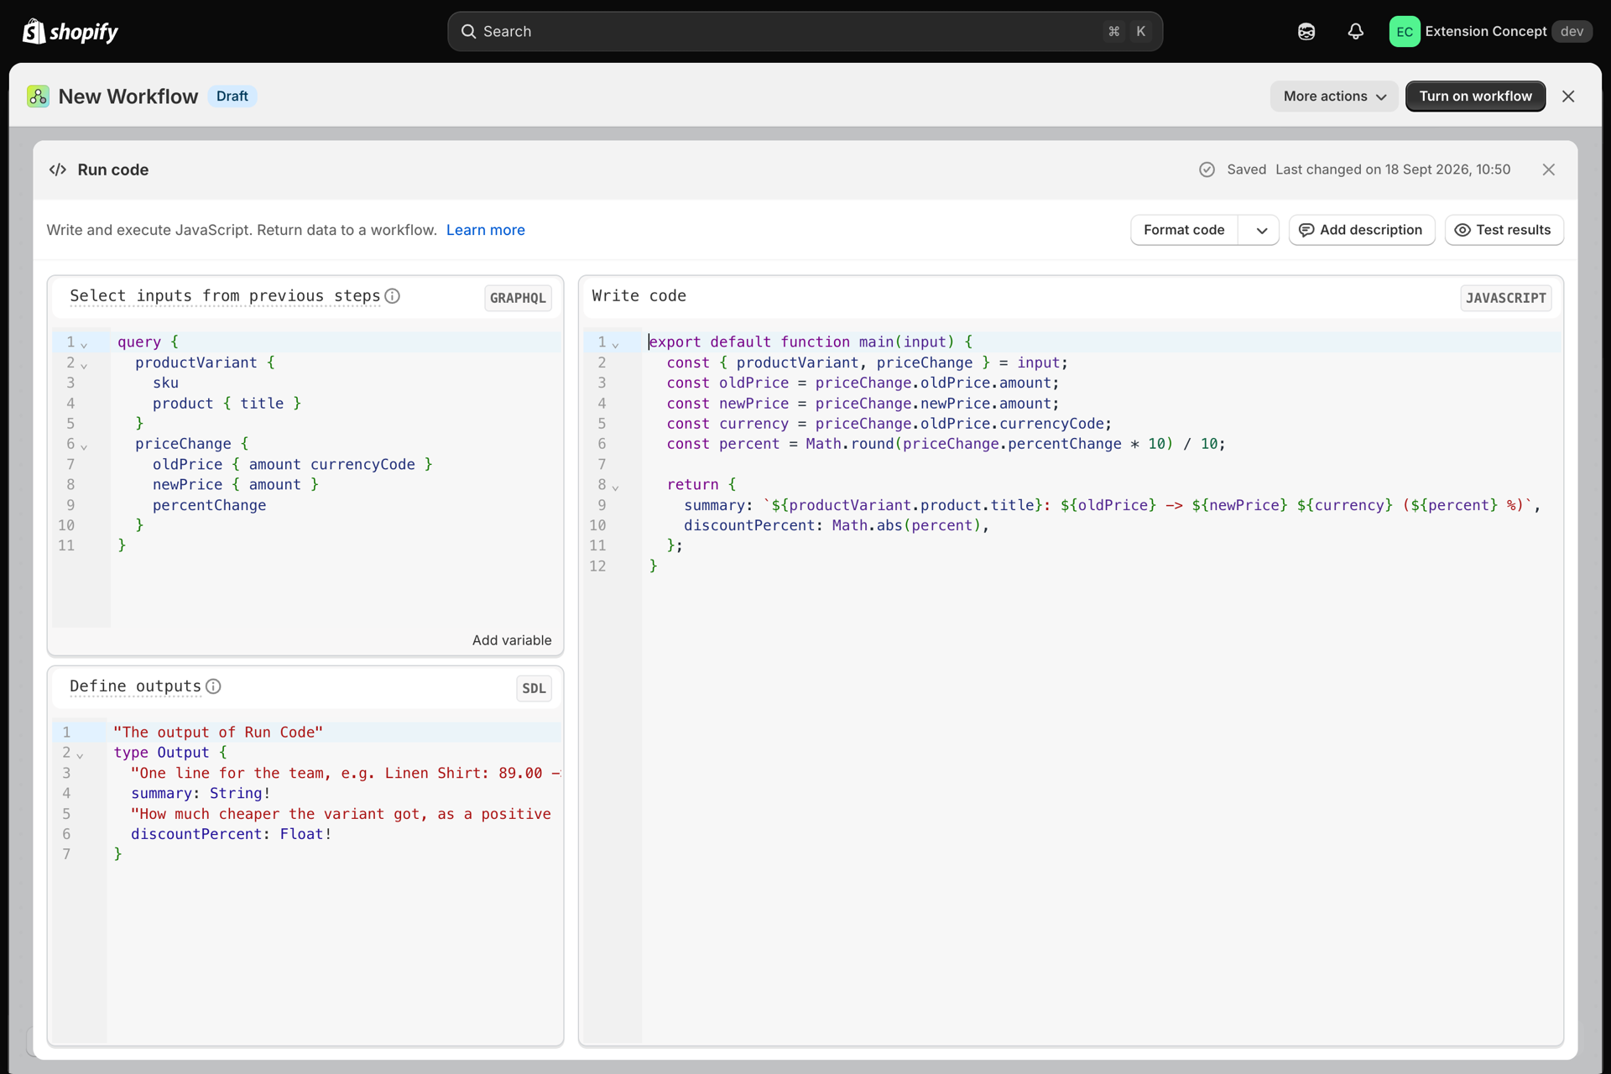Viewport: 1611px width, 1074px height.
Task: Click the Flow workflow app icon
Action: (x=38, y=96)
